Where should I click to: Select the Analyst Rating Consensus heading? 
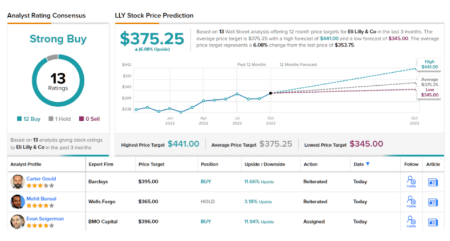(46, 16)
